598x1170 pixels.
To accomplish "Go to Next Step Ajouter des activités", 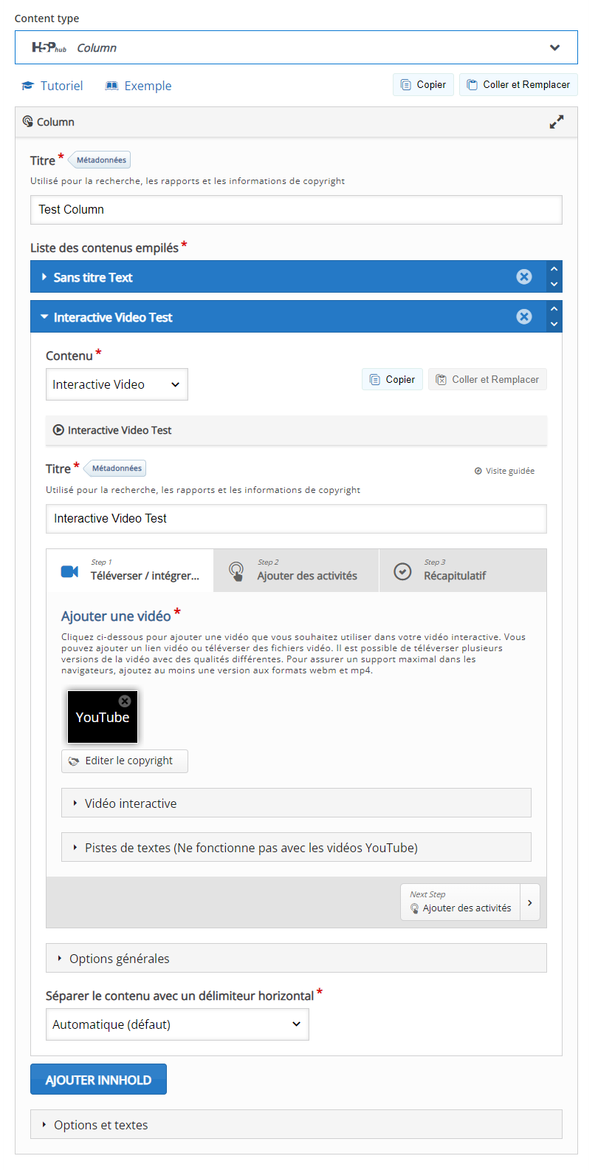I will pos(461,902).
